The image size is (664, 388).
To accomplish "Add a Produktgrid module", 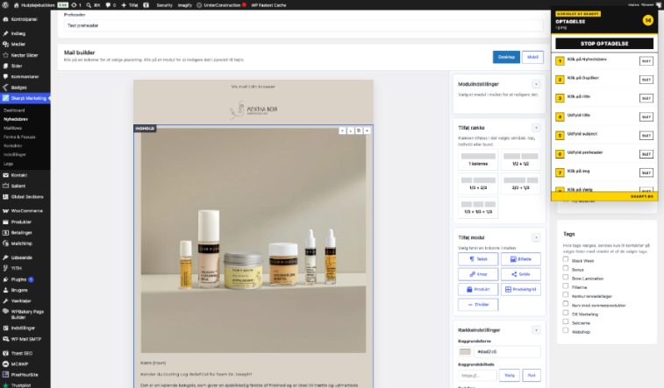I will 520,290.
